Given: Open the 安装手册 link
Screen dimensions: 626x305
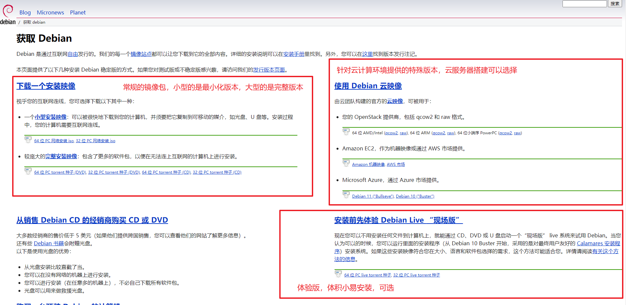Looking at the screenshot, I should pyautogui.click(x=294, y=54).
